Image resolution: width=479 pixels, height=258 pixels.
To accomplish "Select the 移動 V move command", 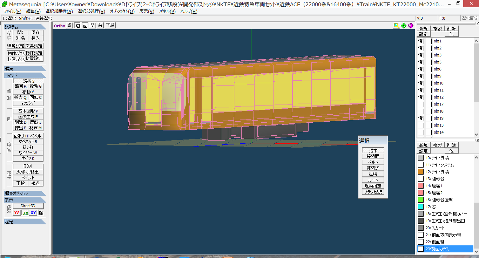I will [28, 91].
